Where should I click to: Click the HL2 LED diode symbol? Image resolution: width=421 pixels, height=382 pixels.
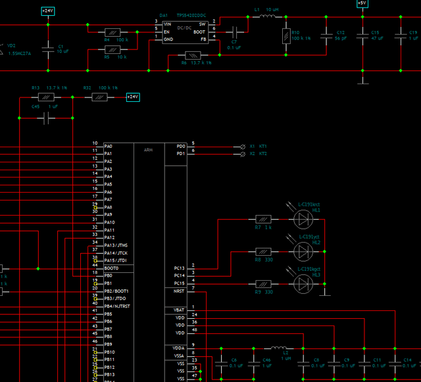[303, 251]
